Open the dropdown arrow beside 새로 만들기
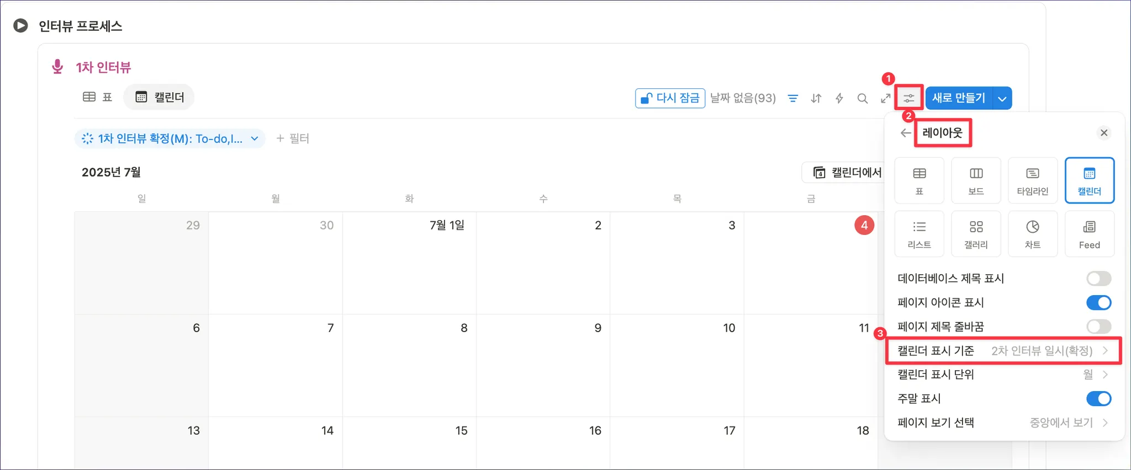The width and height of the screenshot is (1131, 470). click(x=1002, y=98)
